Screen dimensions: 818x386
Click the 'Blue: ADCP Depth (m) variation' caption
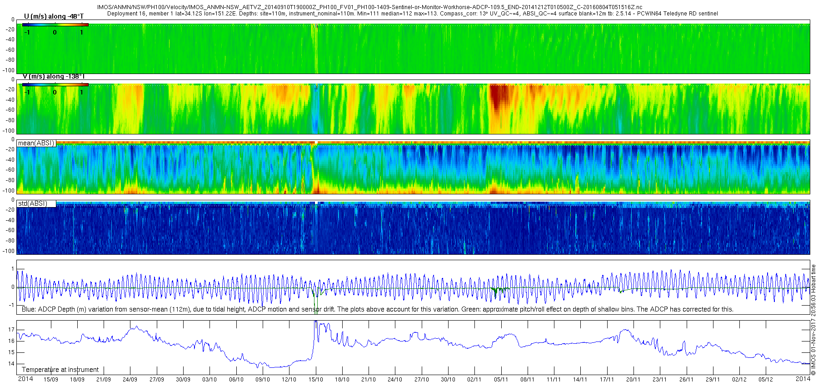(377, 309)
